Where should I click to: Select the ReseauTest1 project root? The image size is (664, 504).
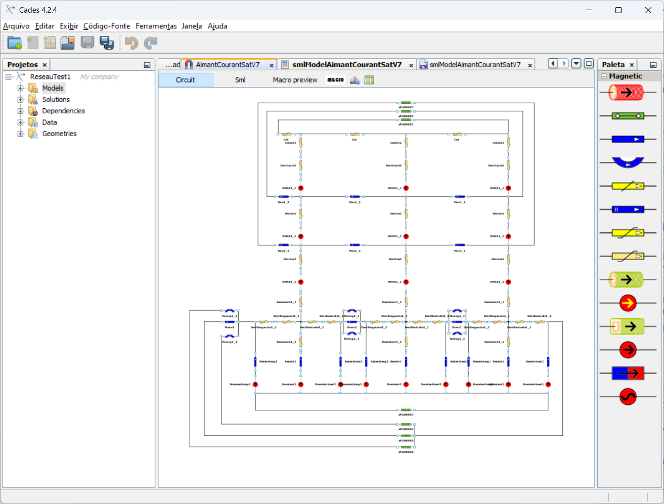[x=50, y=77]
